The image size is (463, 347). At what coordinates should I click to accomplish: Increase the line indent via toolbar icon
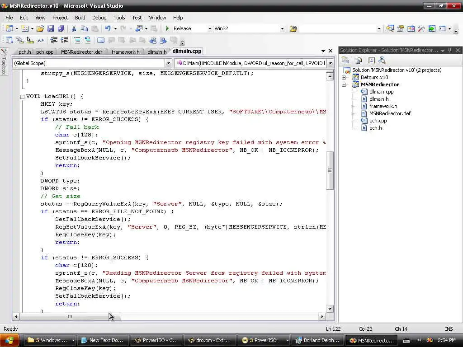(64, 40)
